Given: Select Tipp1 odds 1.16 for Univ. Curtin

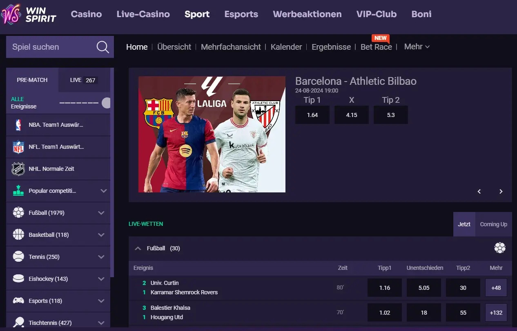Looking at the screenshot, I should [385, 288].
